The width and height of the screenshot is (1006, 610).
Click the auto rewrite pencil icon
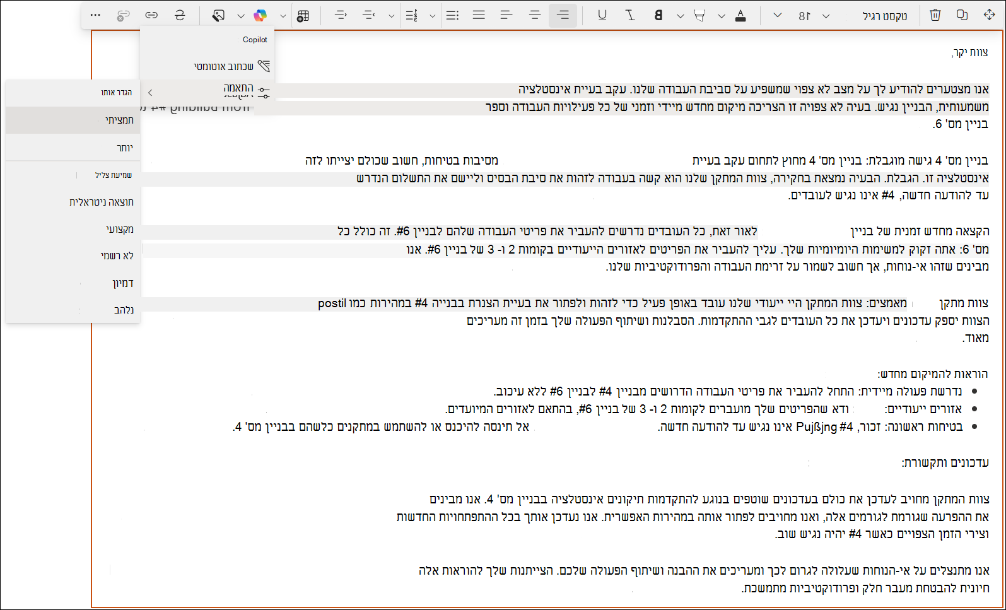pyautogui.click(x=264, y=66)
